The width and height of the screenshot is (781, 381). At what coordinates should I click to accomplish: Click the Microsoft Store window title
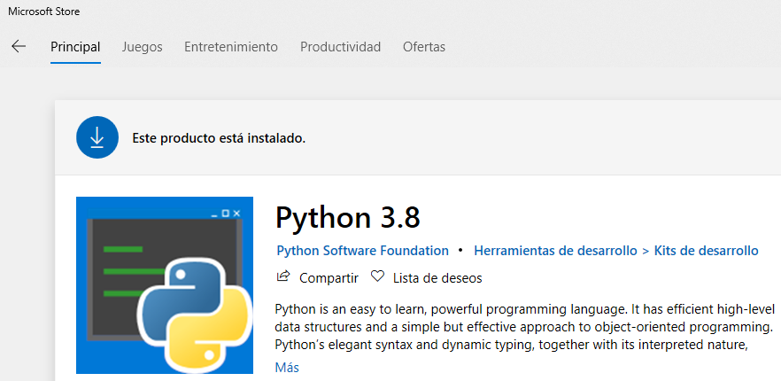coord(44,12)
